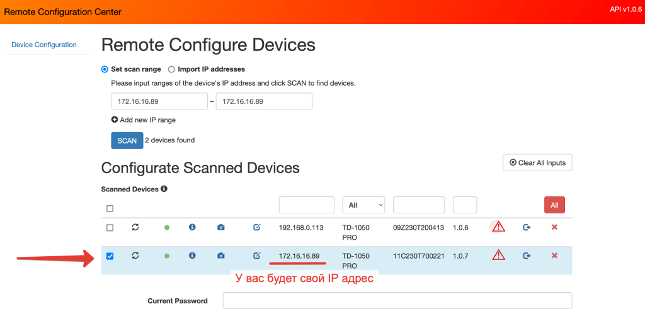Click the SCAN button
Screen dimensions: 645x316
127,140
